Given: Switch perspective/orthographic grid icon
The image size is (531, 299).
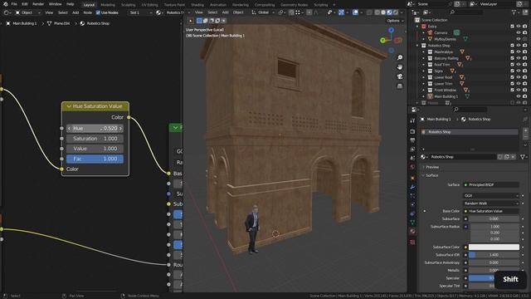Looking at the screenshot, I should click(x=400, y=86).
